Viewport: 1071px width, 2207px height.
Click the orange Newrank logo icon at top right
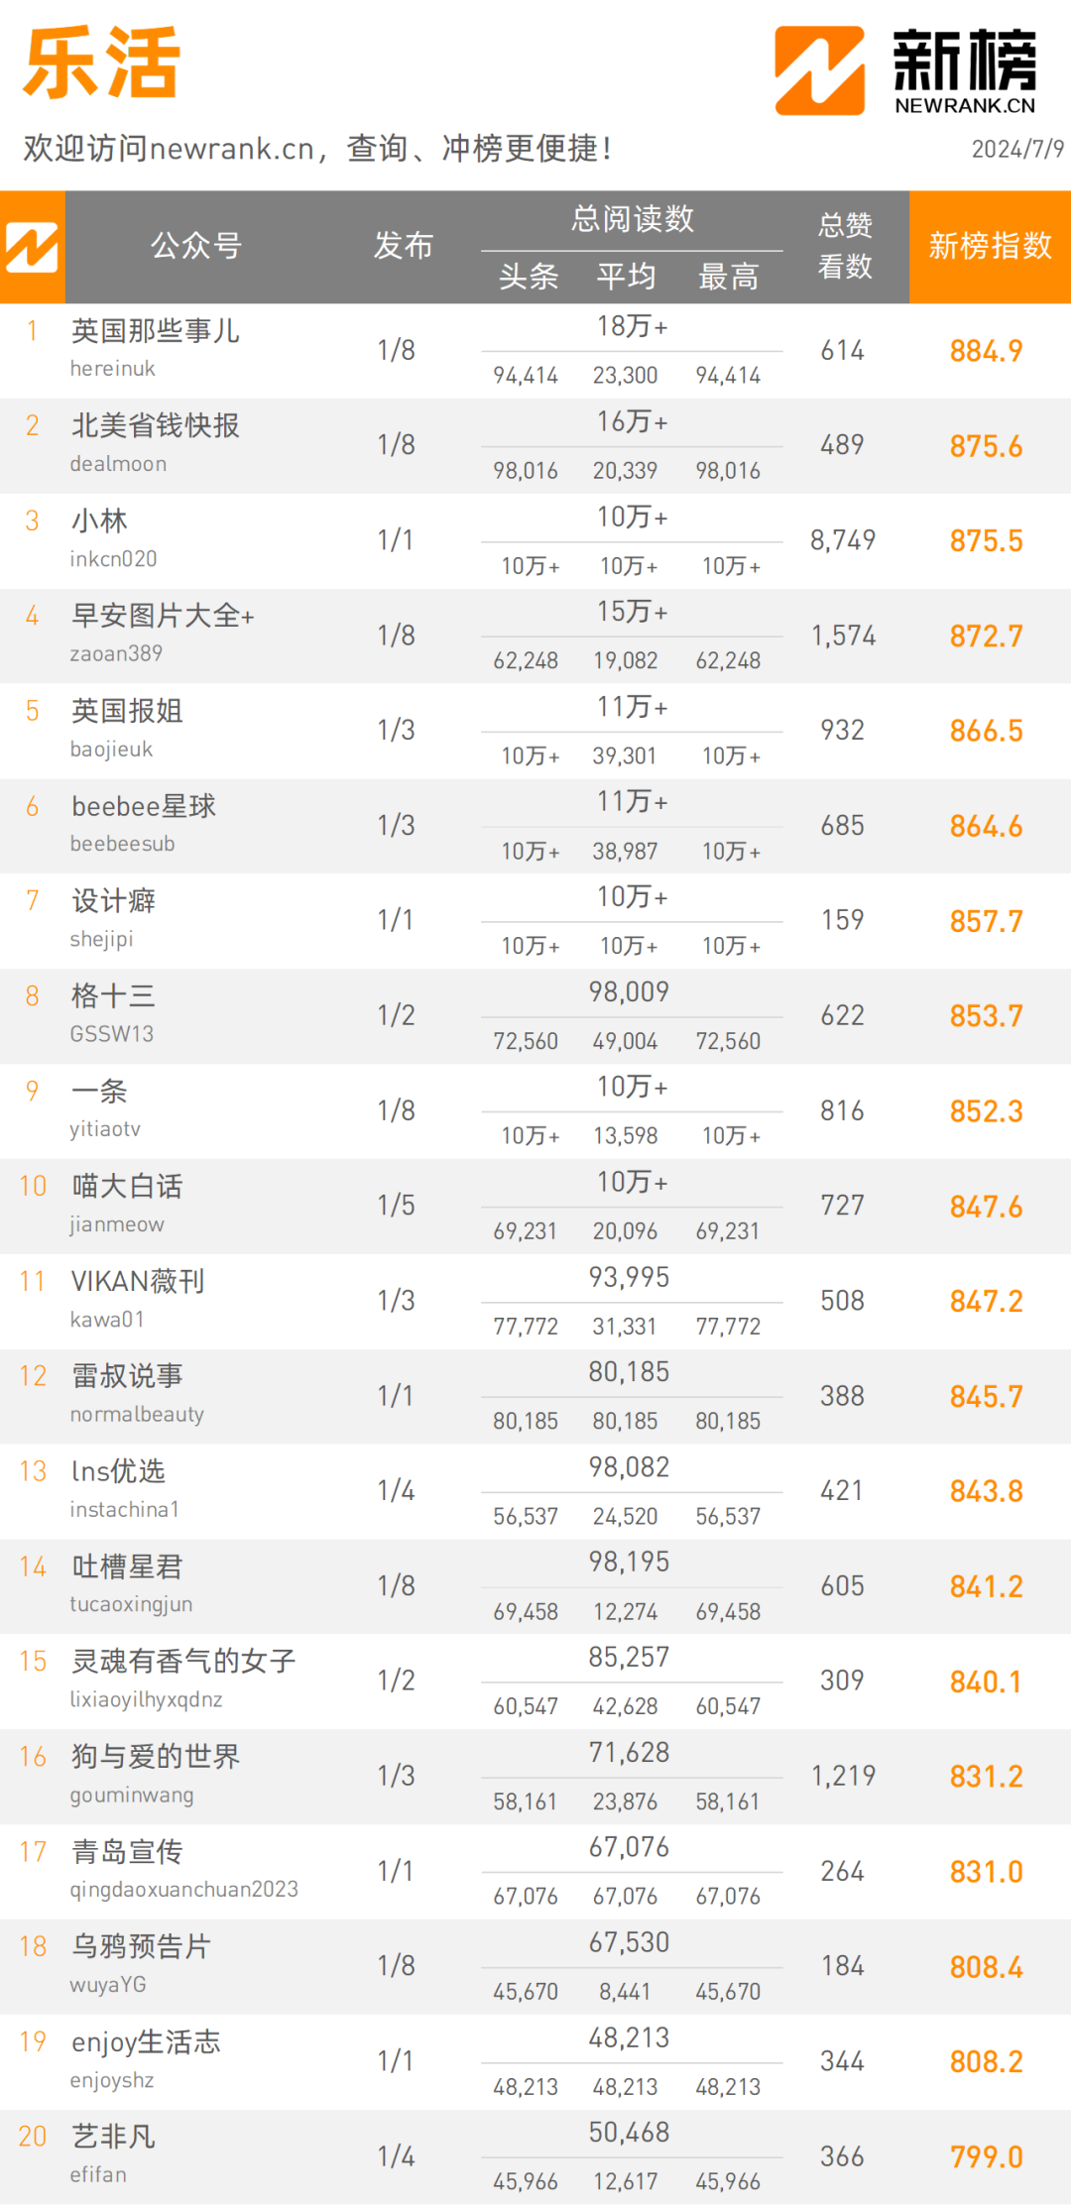click(x=819, y=70)
